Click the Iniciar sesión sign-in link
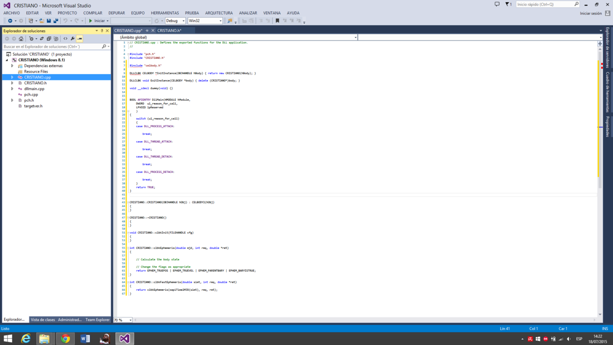613x345 pixels. [591, 13]
